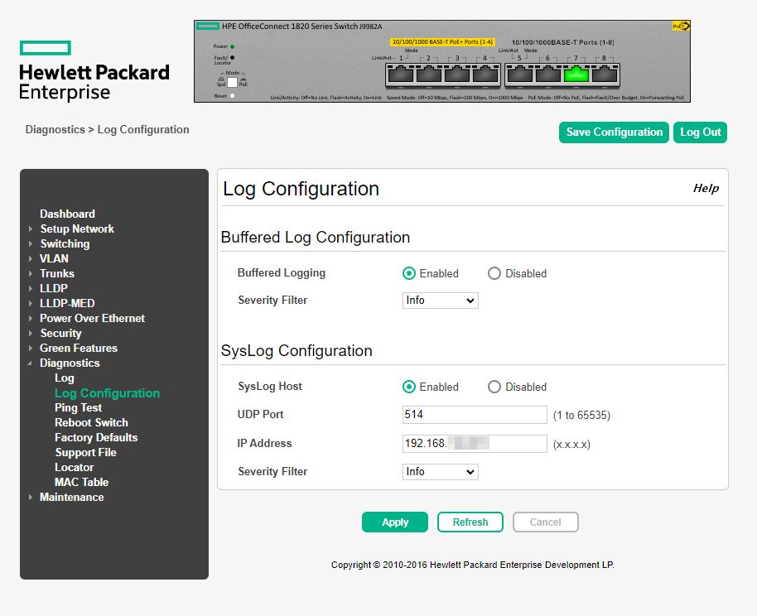Expand Power Over Ethernet menu arrow

[31, 319]
